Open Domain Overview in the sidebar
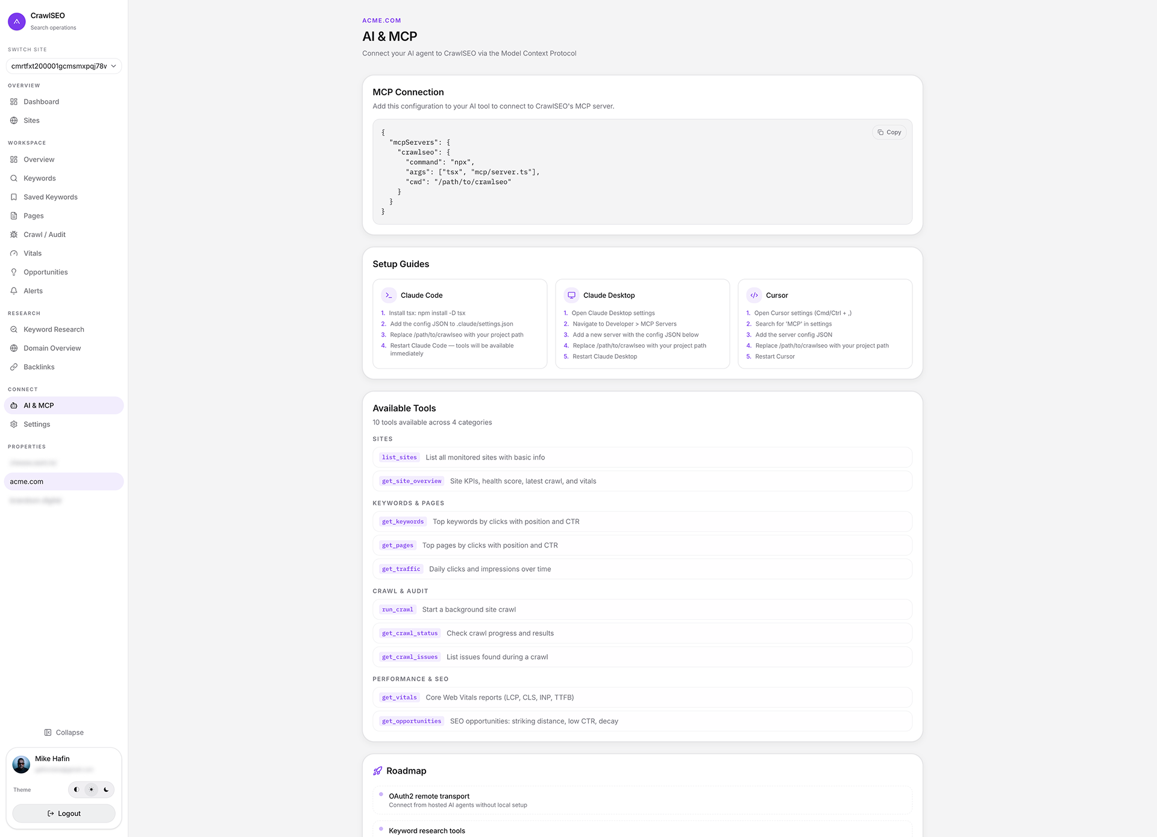 (64, 348)
